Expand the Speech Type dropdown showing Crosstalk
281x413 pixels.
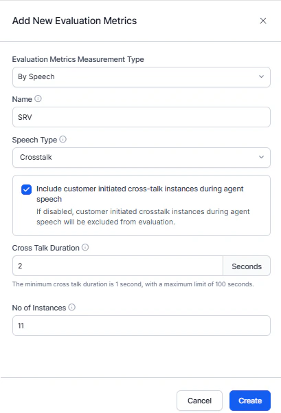142,158
